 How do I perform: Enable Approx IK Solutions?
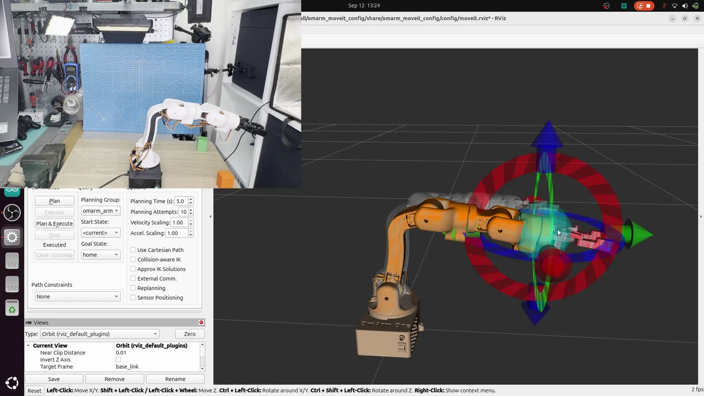(x=133, y=269)
